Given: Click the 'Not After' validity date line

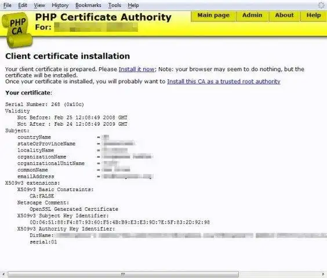Looking at the screenshot, I should 72,124.
